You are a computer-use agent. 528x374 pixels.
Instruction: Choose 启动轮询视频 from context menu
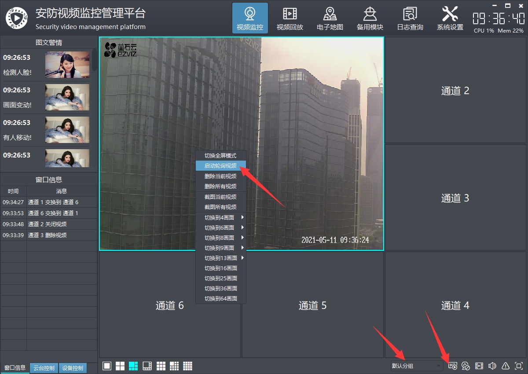point(220,166)
